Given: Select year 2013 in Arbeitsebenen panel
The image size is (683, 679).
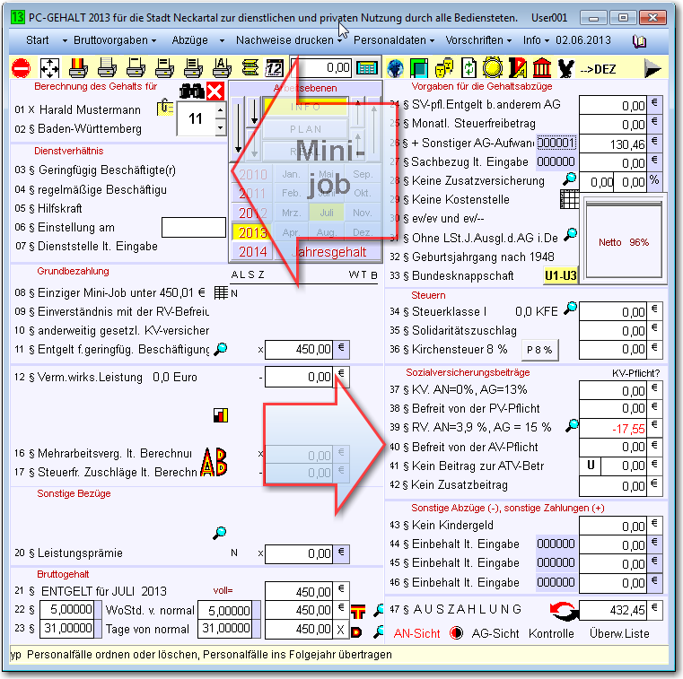Looking at the screenshot, I should coord(252,232).
